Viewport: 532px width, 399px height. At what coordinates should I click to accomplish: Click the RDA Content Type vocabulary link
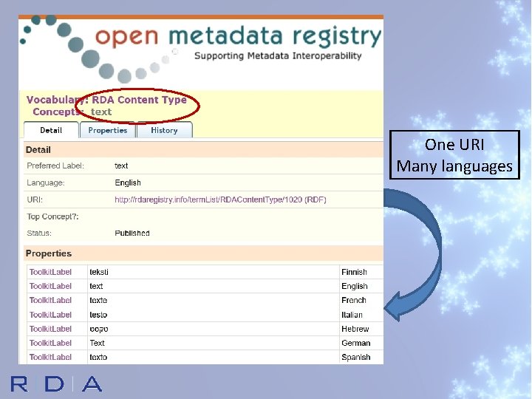pyautogui.click(x=139, y=100)
